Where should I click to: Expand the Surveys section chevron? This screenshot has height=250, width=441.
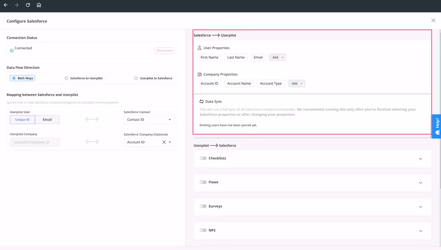[420, 207]
